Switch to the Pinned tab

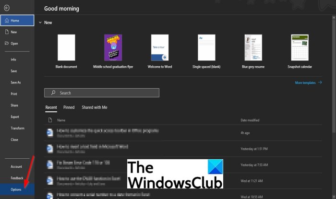tap(69, 107)
